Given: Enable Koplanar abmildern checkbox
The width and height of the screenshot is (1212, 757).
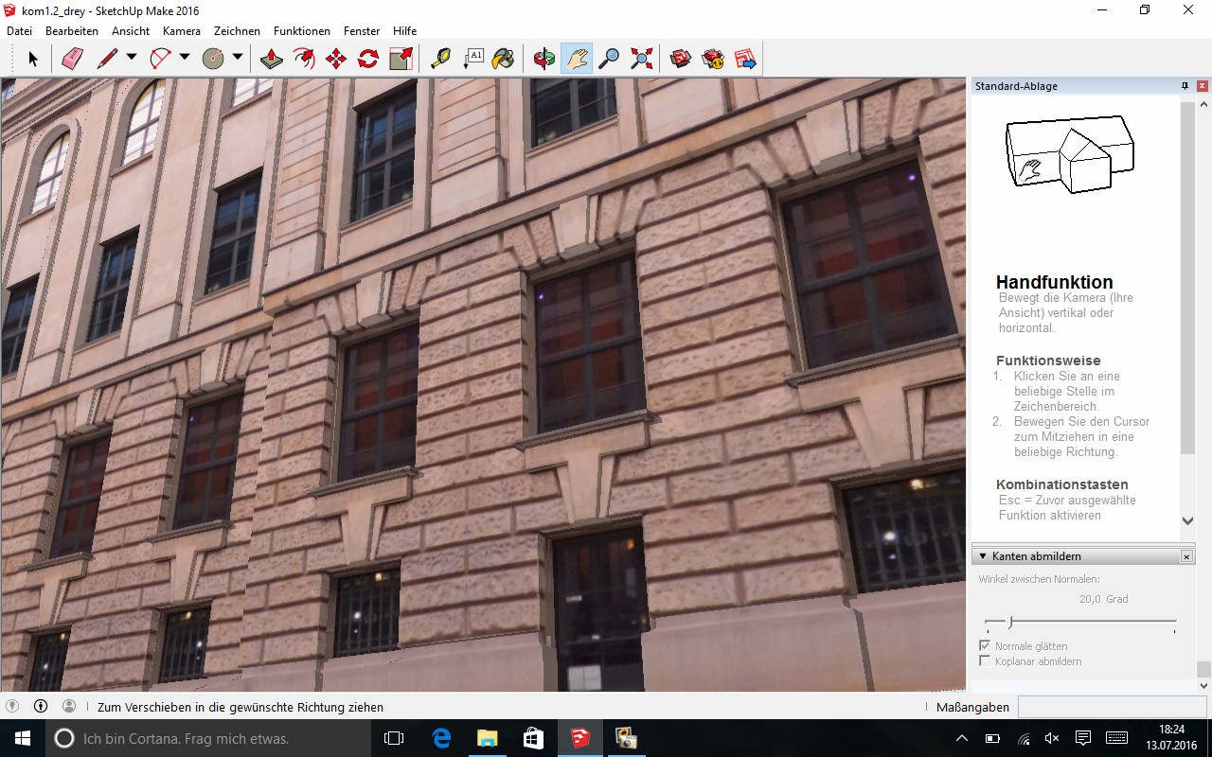Looking at the screenshot, I should click(985, 660).
